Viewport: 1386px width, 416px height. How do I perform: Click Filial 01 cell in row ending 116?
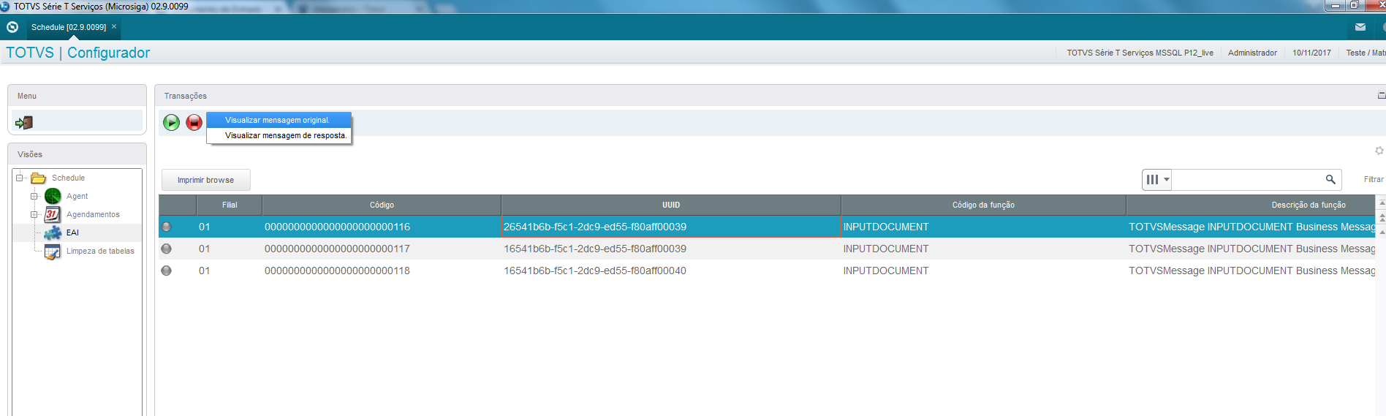230,227
